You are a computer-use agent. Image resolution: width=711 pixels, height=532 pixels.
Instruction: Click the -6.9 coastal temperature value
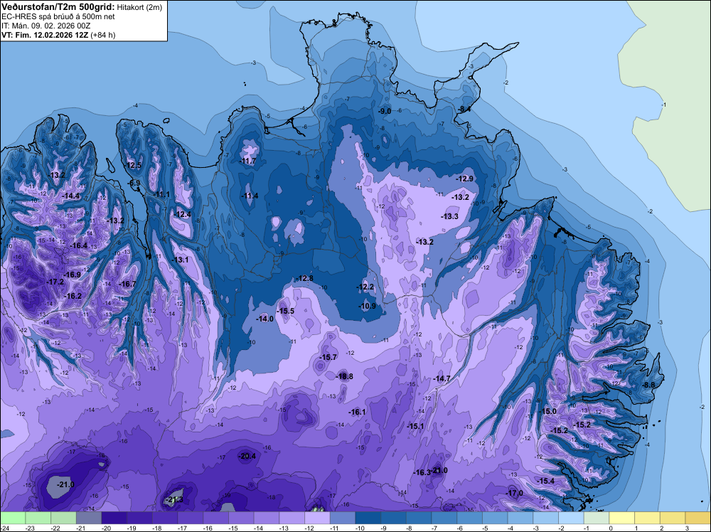tap(134, 183)
